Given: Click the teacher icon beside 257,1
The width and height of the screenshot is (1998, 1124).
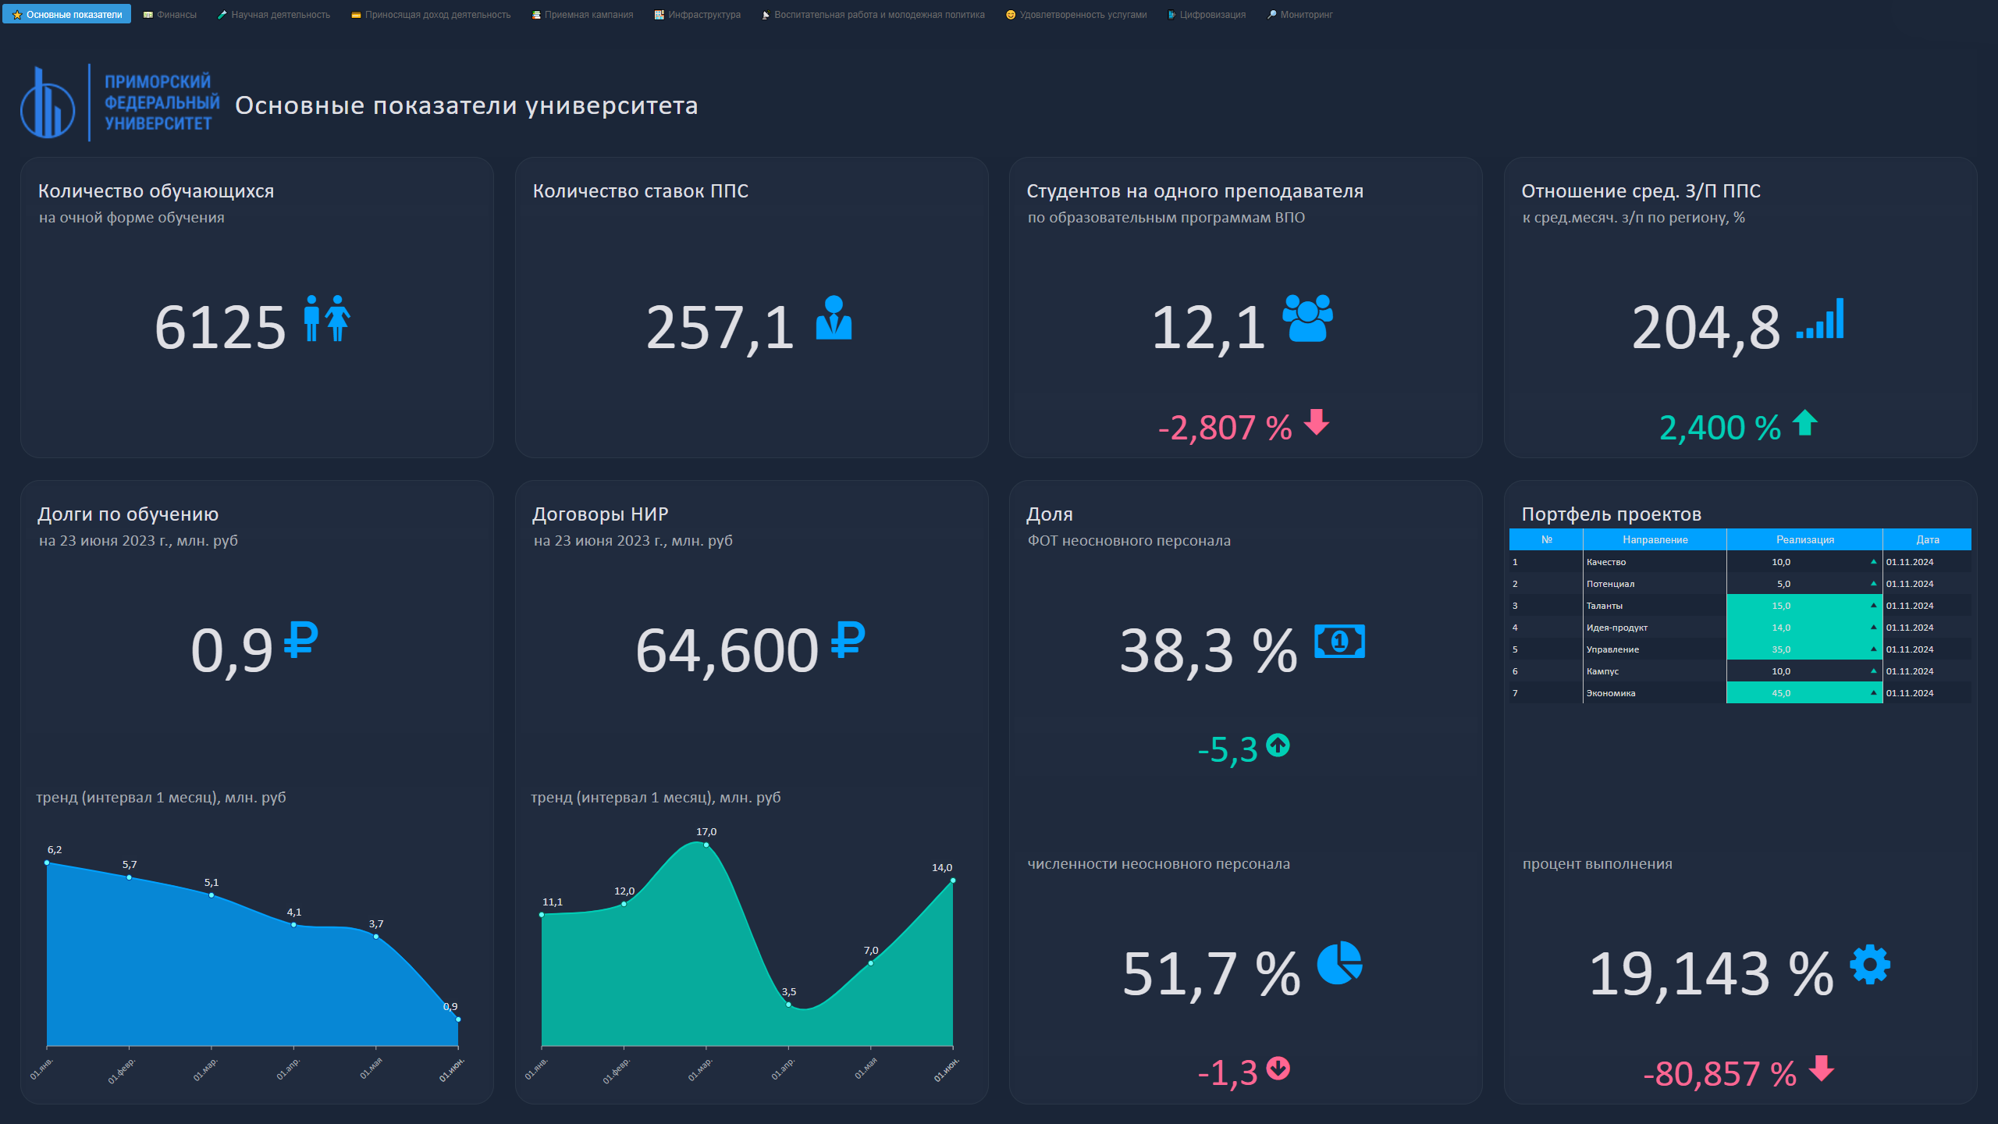Looking at the screenshot, I should [834, 318].
